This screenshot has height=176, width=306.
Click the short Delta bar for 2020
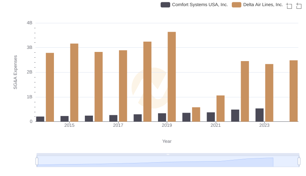pos(196,115)
